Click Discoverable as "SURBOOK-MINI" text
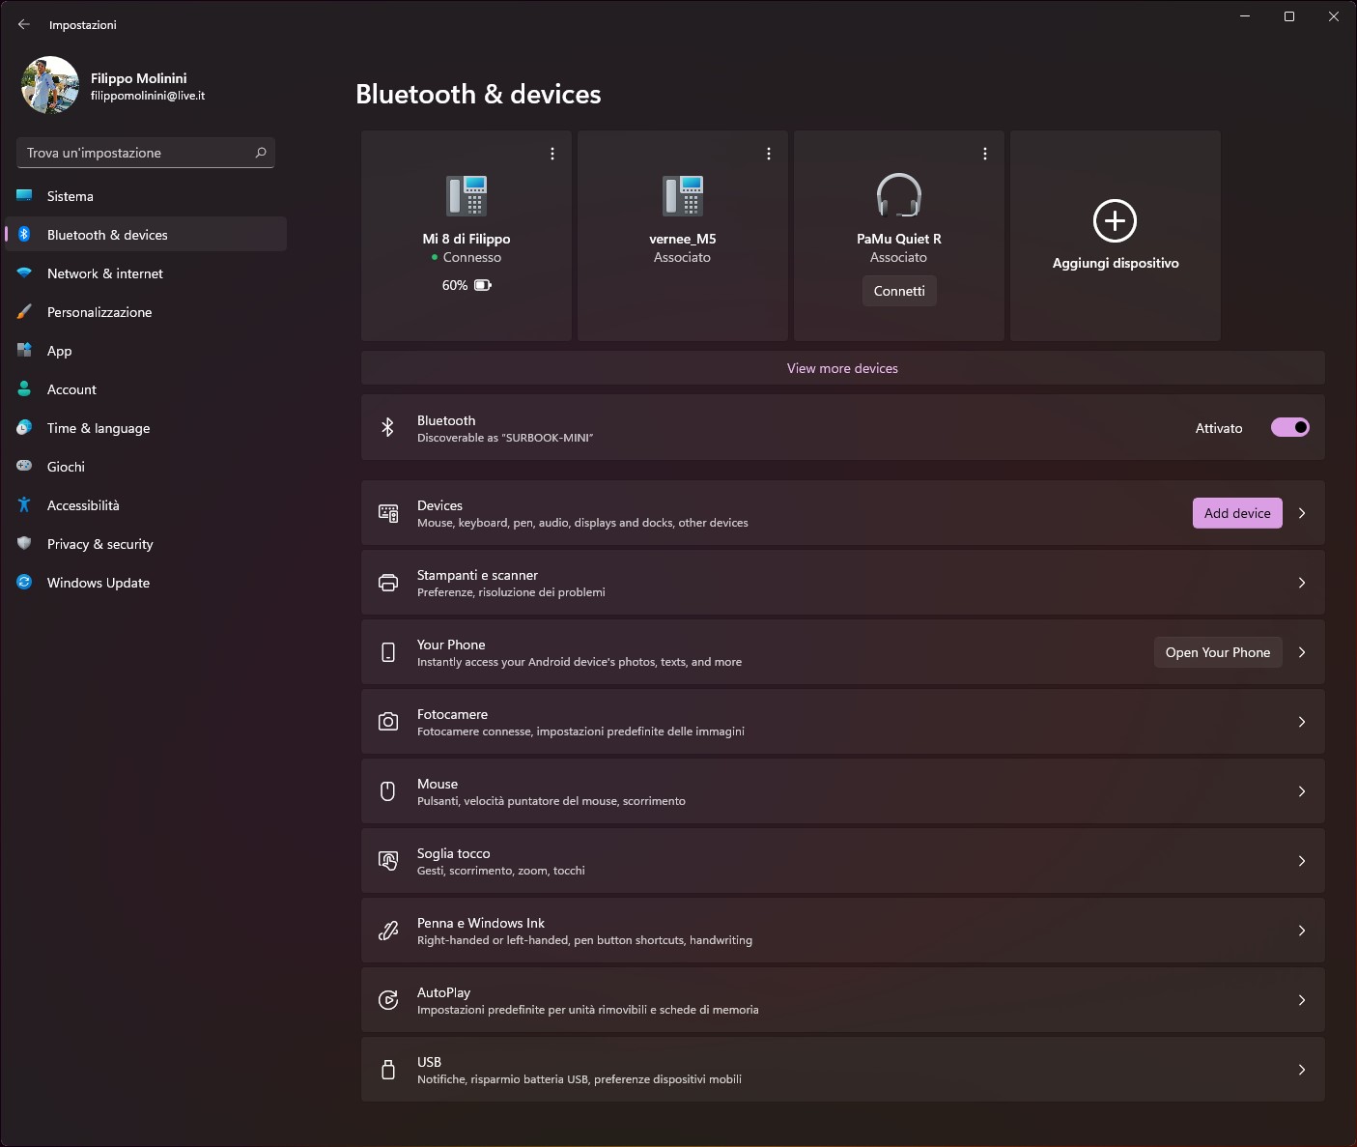 (505, 438)
